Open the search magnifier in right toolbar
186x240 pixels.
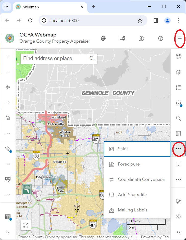[178, 118]
